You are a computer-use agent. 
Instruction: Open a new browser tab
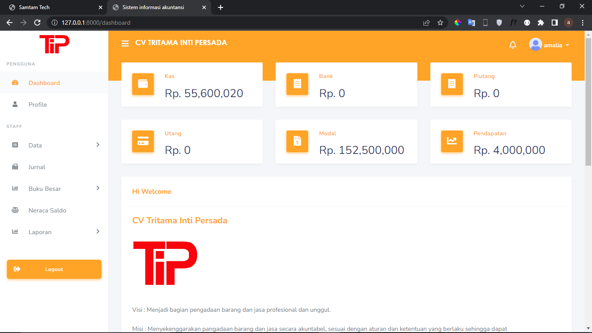coord(221,7)
